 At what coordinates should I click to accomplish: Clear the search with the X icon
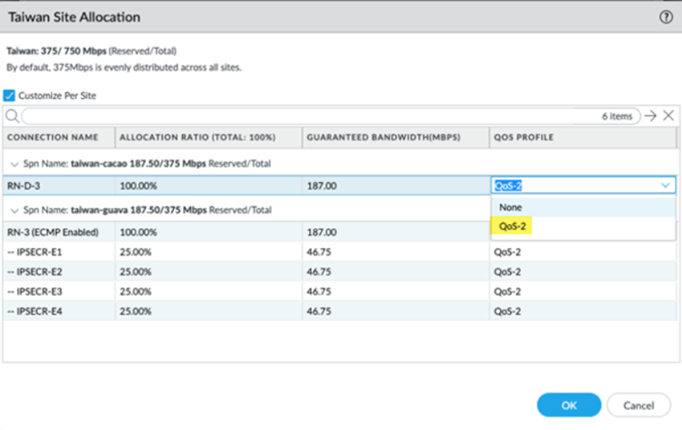[668, 116]
